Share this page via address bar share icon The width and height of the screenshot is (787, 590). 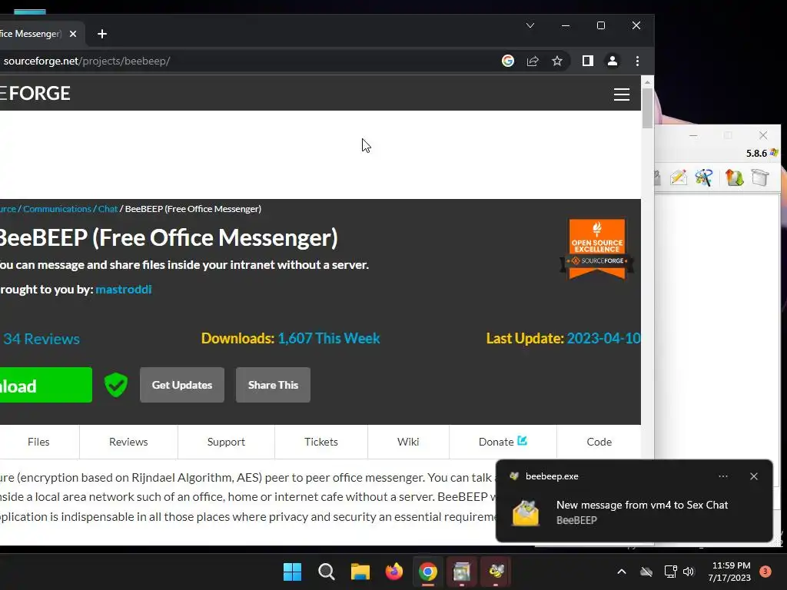(533, 61)
